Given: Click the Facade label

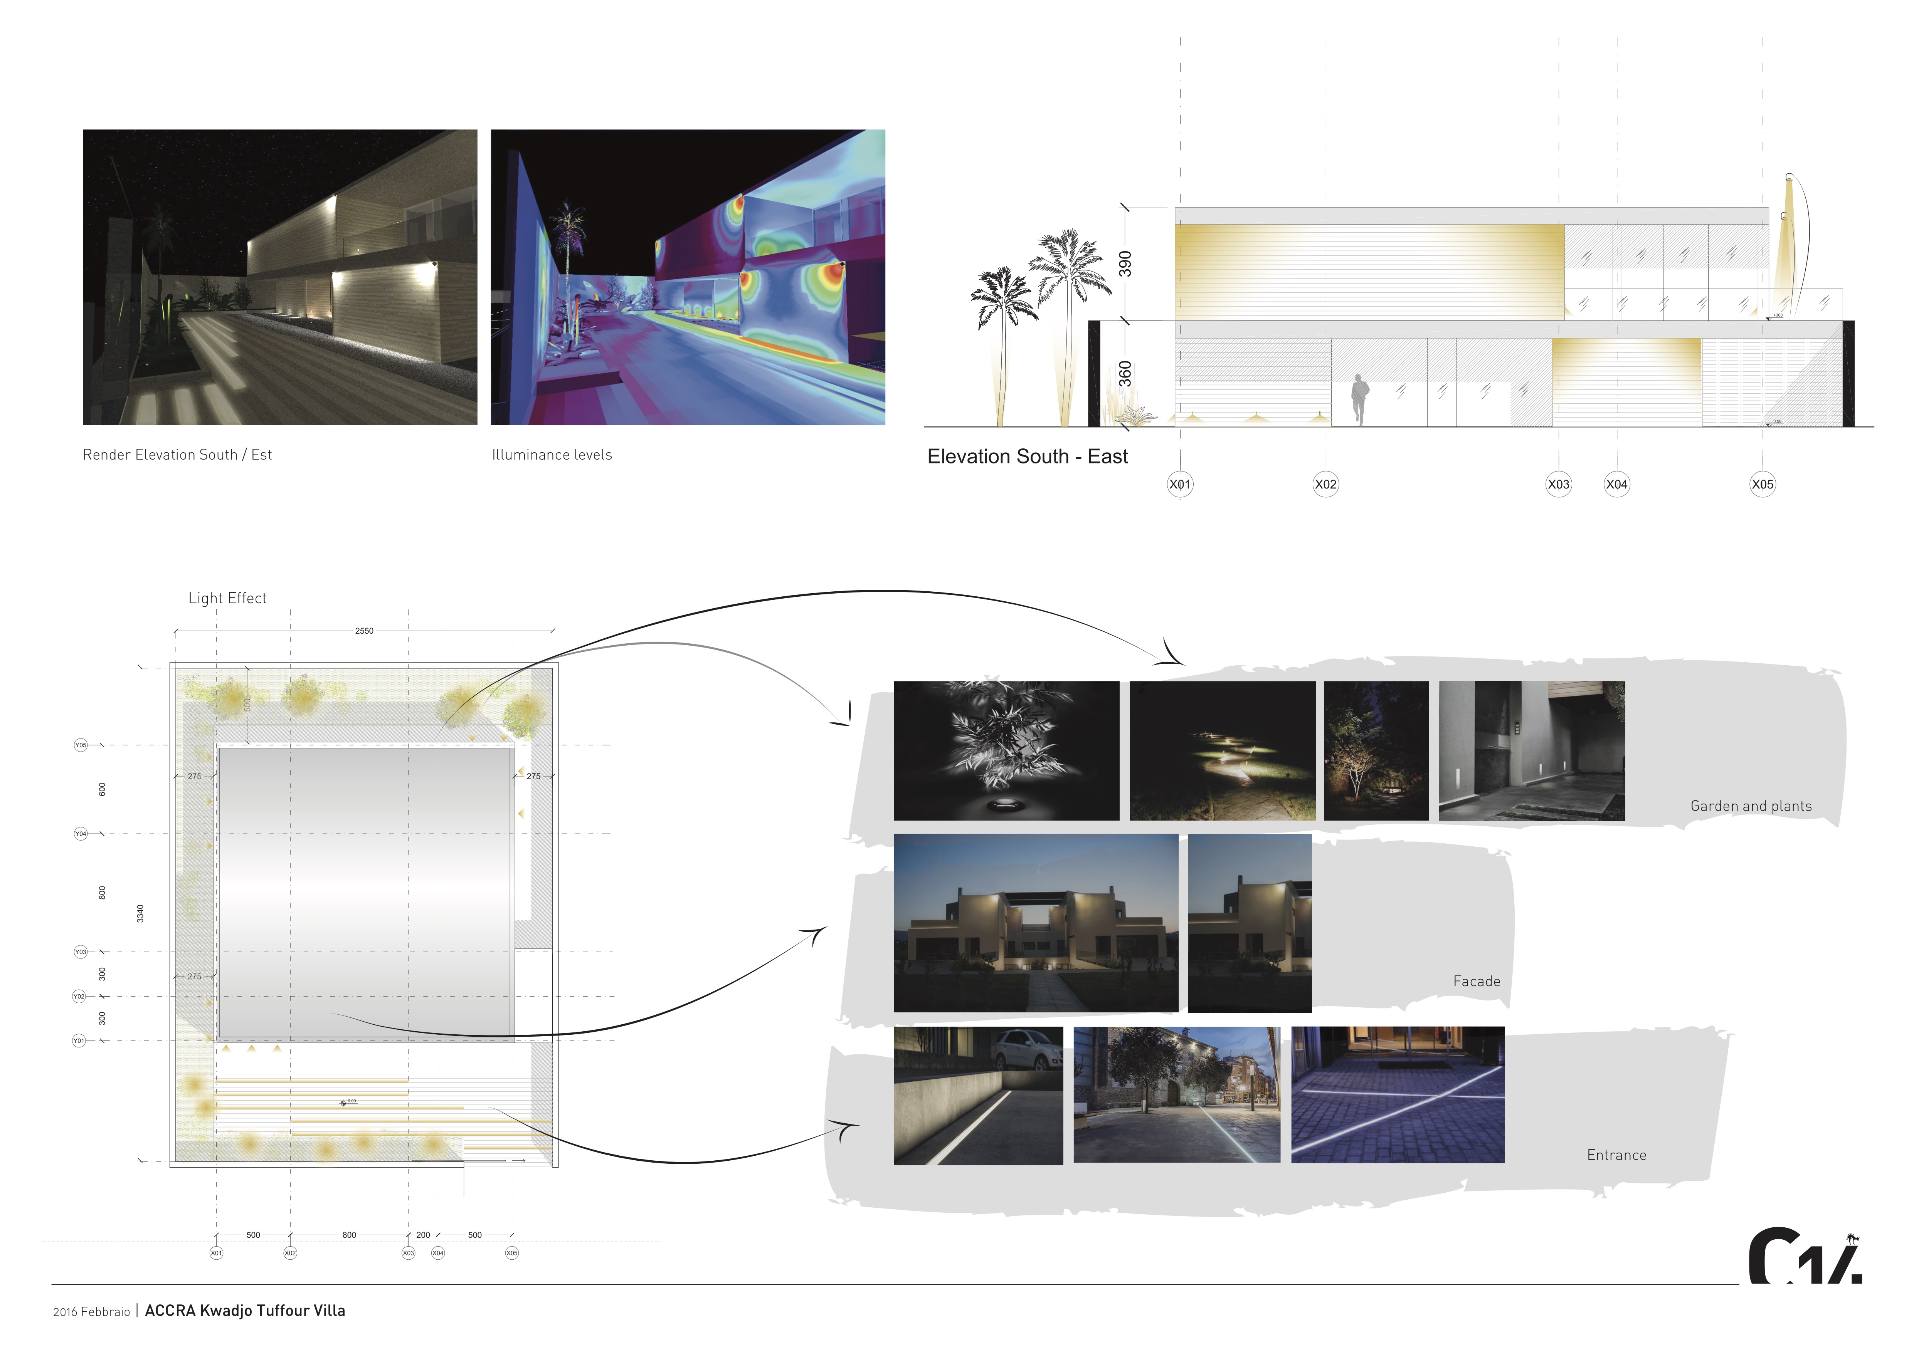Looking at the screenshot, I should (x=1476, y=982).
